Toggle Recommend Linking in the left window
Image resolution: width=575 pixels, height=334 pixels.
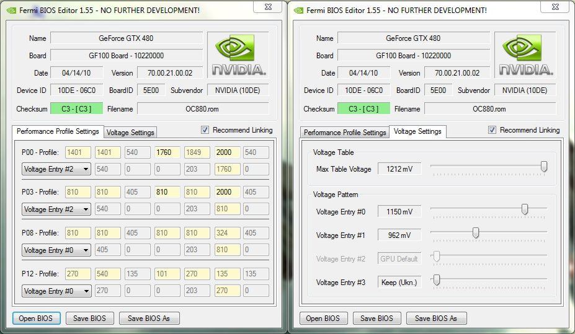coord(205,130)
